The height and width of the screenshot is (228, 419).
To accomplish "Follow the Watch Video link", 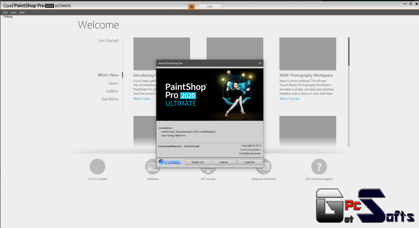I will [142, 99].
